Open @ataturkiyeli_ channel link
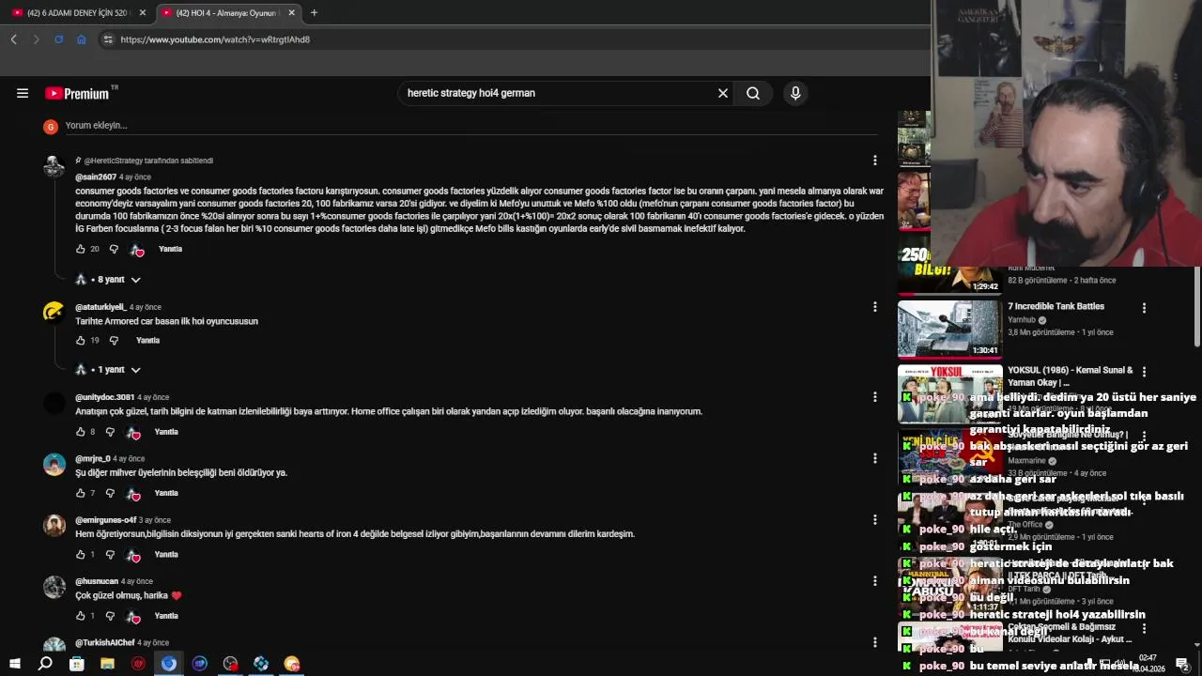1202x676 pixels. [100, 307]
